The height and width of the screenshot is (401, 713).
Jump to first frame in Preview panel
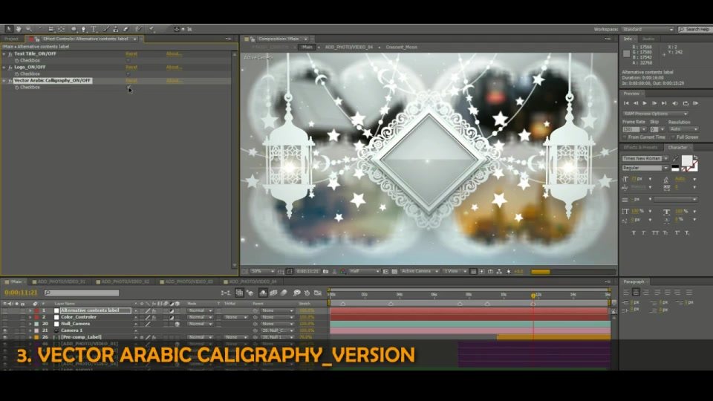[x=626, y=104]
